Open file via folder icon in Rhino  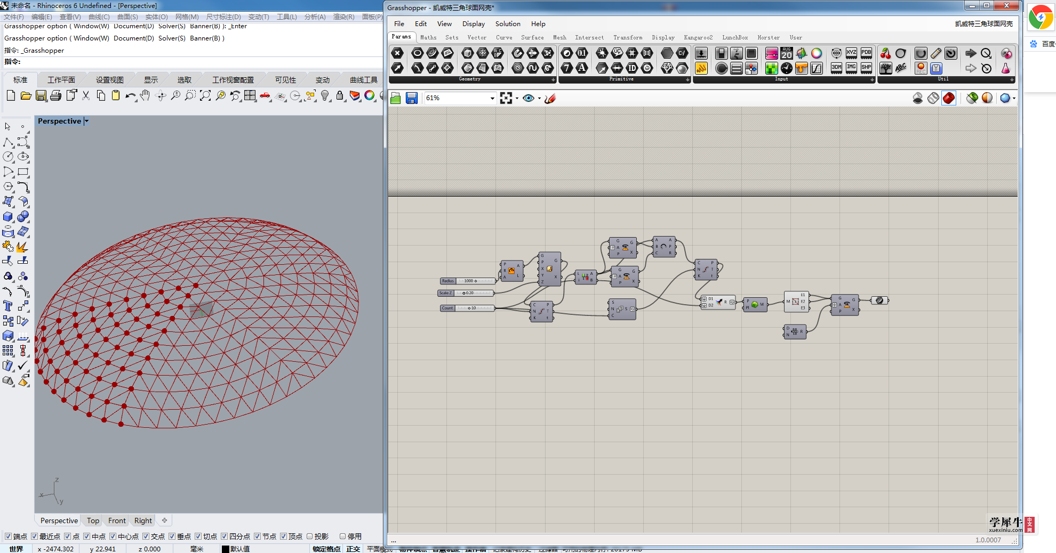26,95
